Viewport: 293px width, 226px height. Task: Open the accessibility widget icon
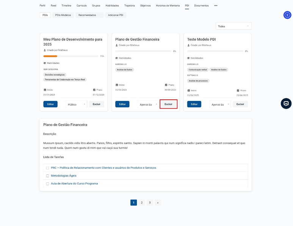tap(287, 15)
